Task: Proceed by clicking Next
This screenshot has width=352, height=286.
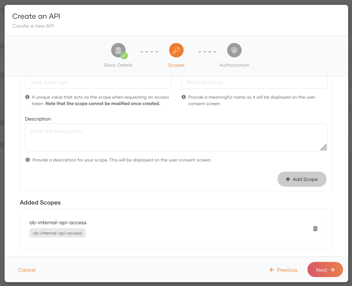Action: [325, 269]
